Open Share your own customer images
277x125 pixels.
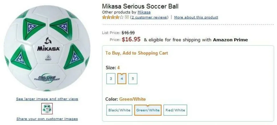pyautogui.click(x=47, y=119)
